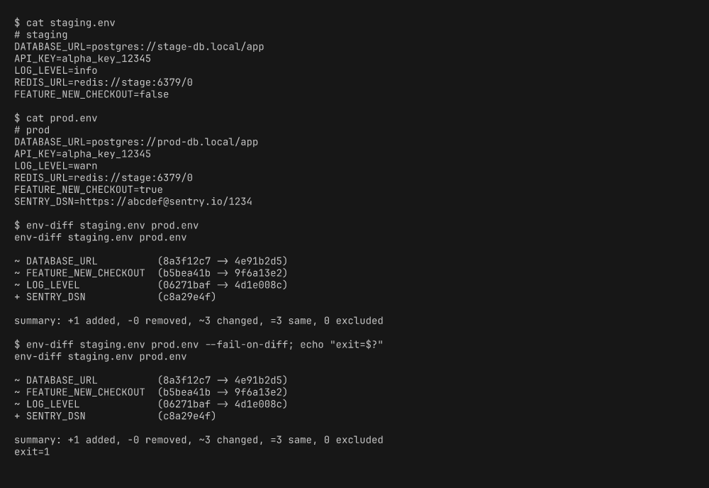709x488 pixels.
Task: Click the API_KEY line under prod.env
Action: 82,154
